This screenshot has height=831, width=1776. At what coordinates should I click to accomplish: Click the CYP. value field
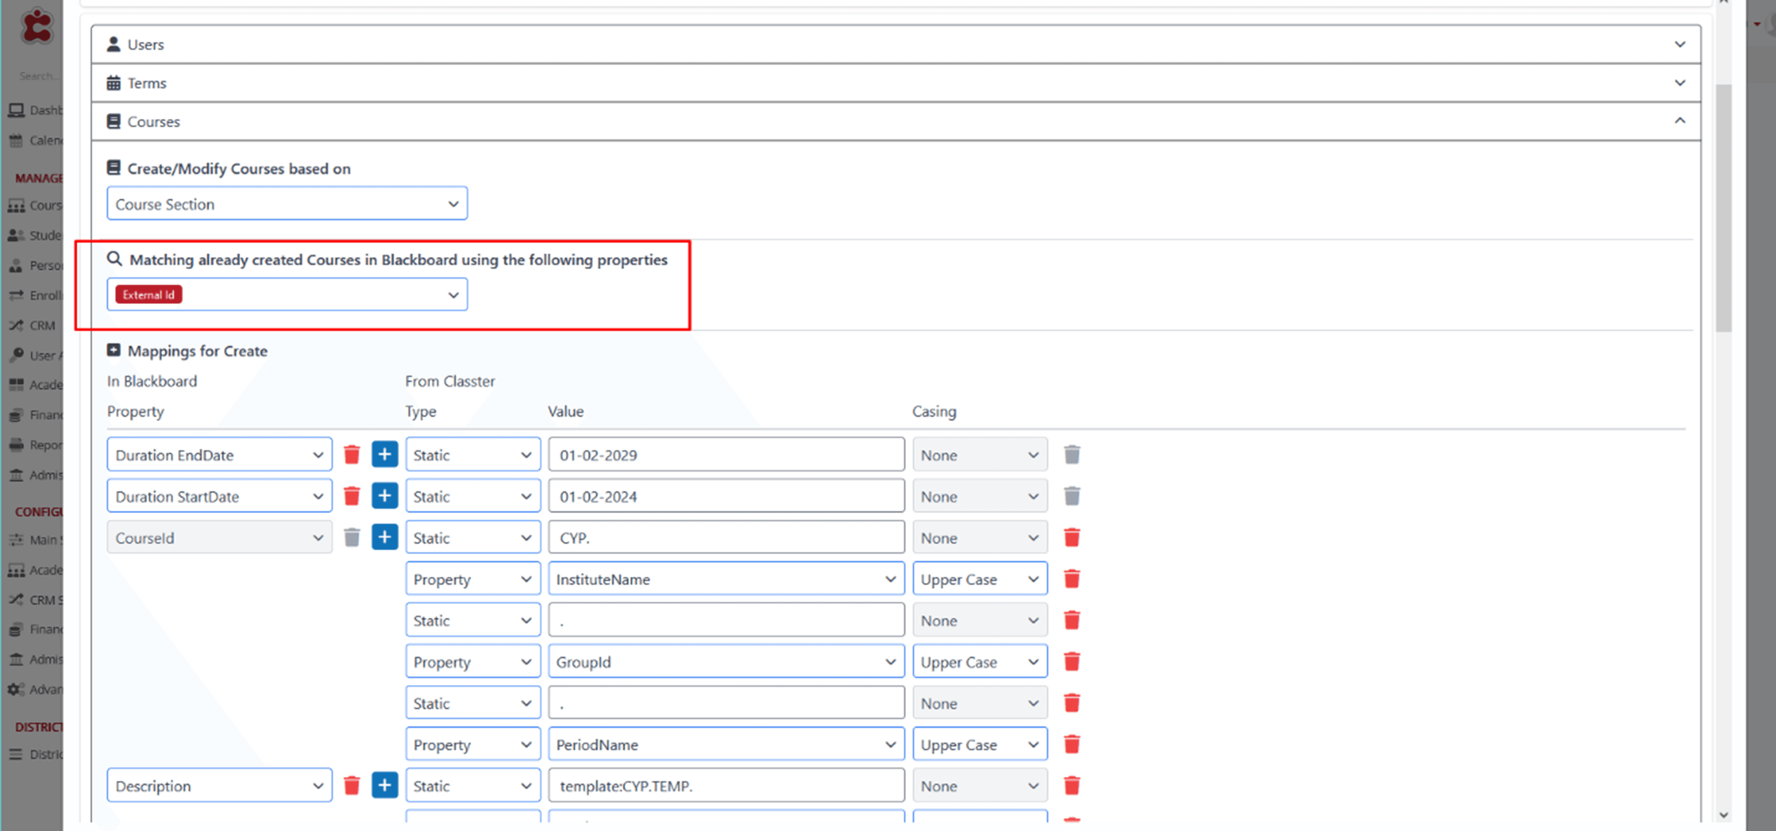point(726,537)
